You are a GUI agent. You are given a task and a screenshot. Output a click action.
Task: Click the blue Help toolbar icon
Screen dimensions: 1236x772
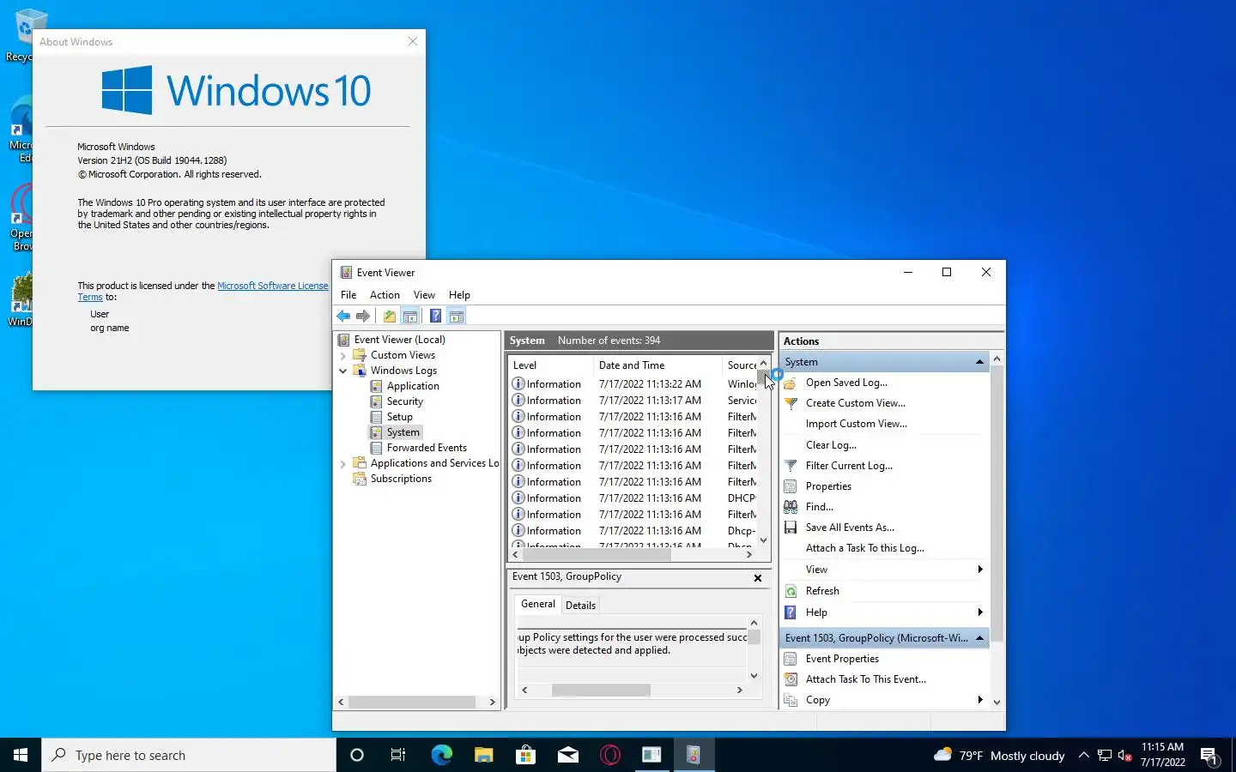(x=436, y=316)
